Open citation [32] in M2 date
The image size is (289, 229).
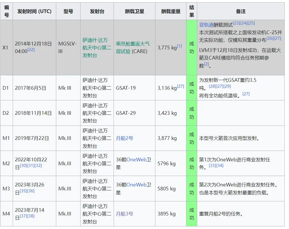(x=38, y=166)
